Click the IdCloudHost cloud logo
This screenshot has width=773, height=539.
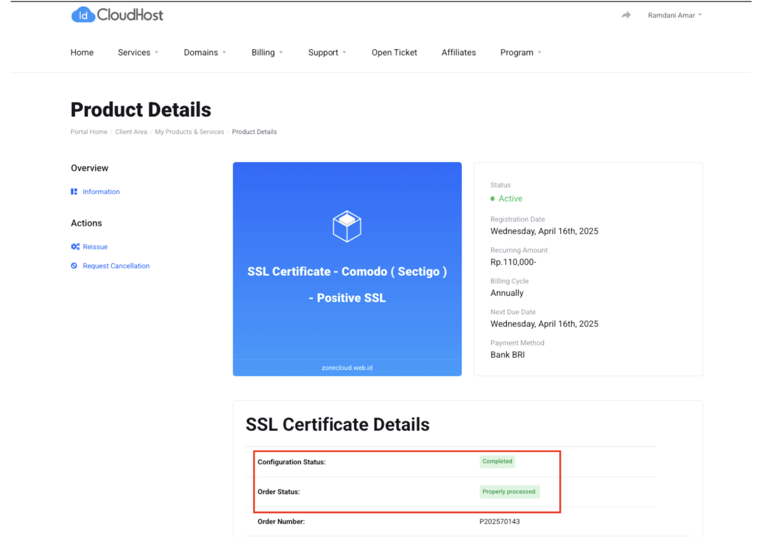tap(117, 15)
